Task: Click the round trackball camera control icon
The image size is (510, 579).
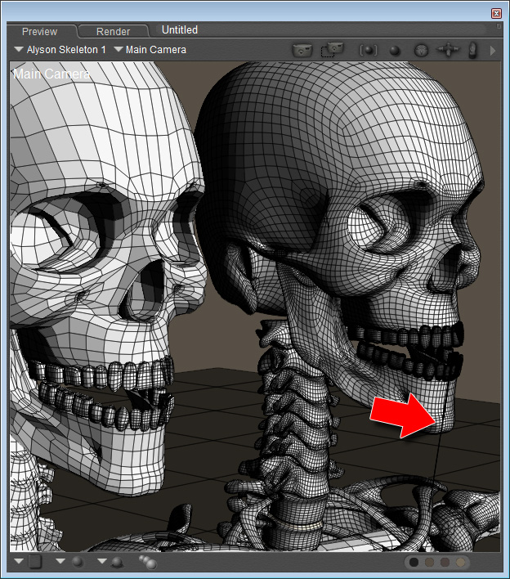Action: (x=422, y=50)
